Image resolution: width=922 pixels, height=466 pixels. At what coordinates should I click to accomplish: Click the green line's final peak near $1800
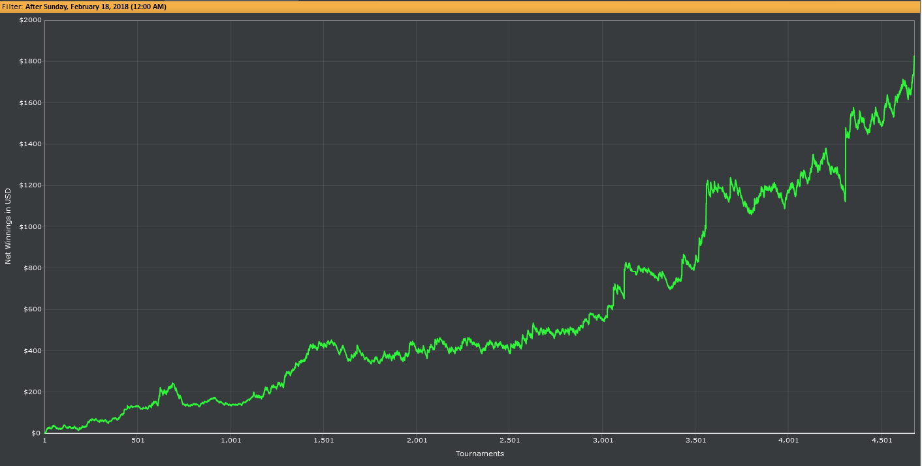point(914,57)
